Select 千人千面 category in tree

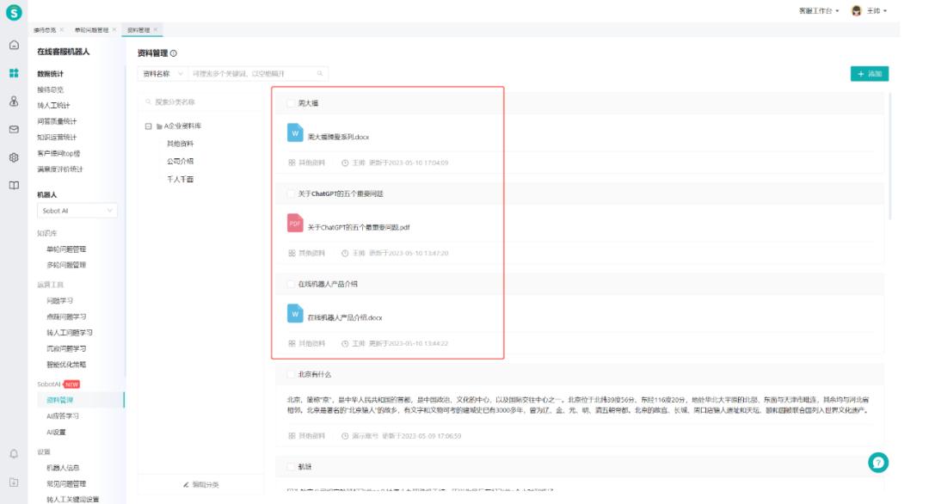(x=180, y=179)
